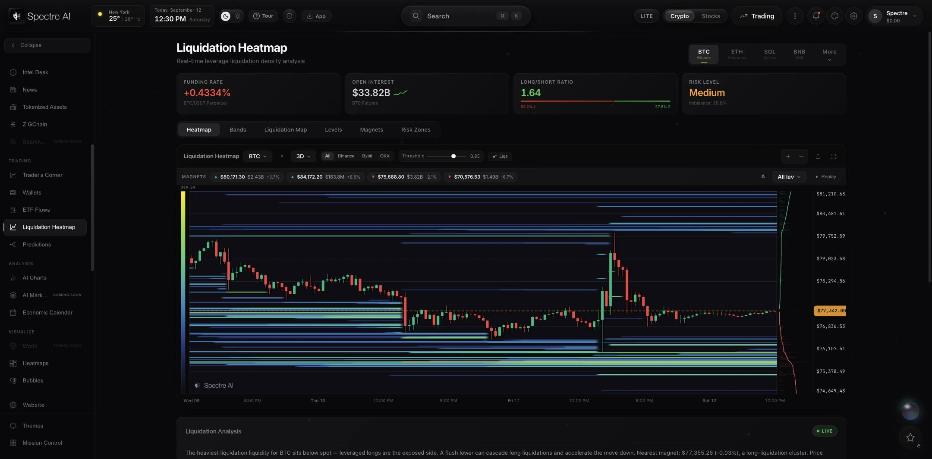Click the search input field
The image size is (932, 459).
(x=466, y=16)
